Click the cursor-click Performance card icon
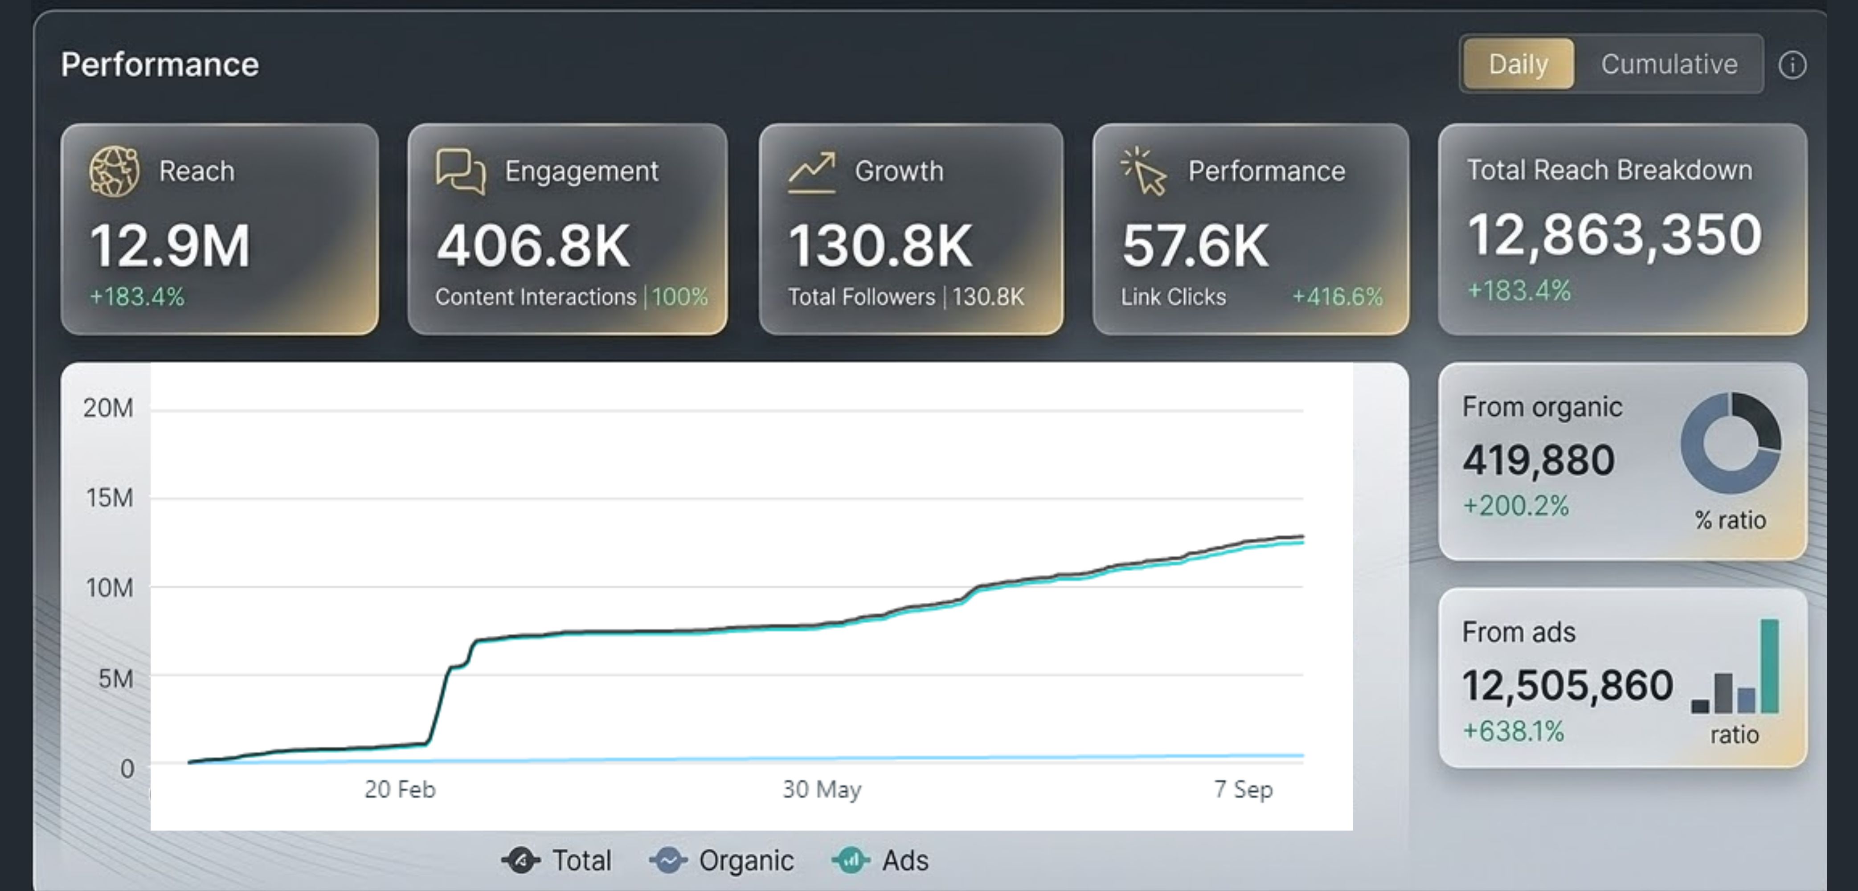This screenshot has height=891, width=1858. 1144,172
